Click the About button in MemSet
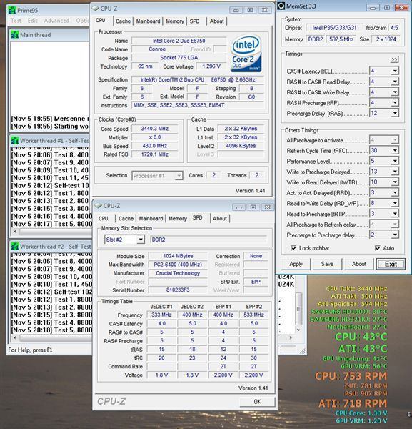 click(358, 264)
